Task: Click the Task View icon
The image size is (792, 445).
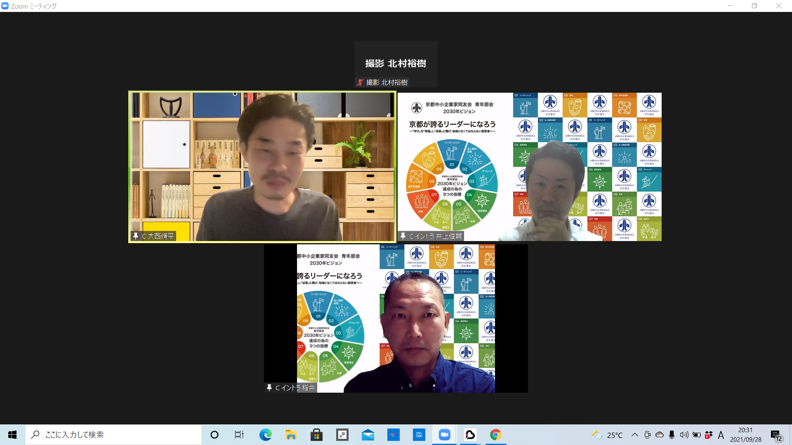Action: point(239,435)
